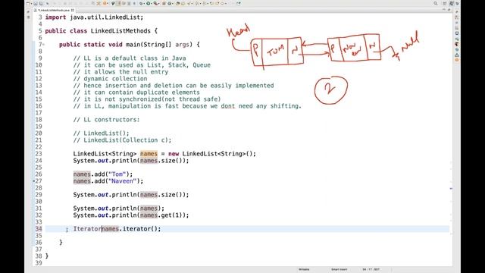Click the comment 'LL is a default class'
The image size is (485, 273).
pyautogui.click(x=130, y=58)
